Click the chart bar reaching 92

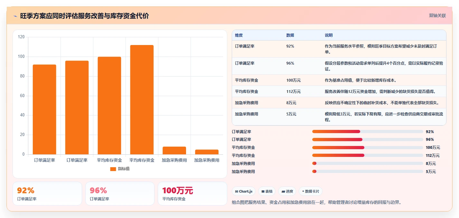pyautogui.click(x=44, y=109)
